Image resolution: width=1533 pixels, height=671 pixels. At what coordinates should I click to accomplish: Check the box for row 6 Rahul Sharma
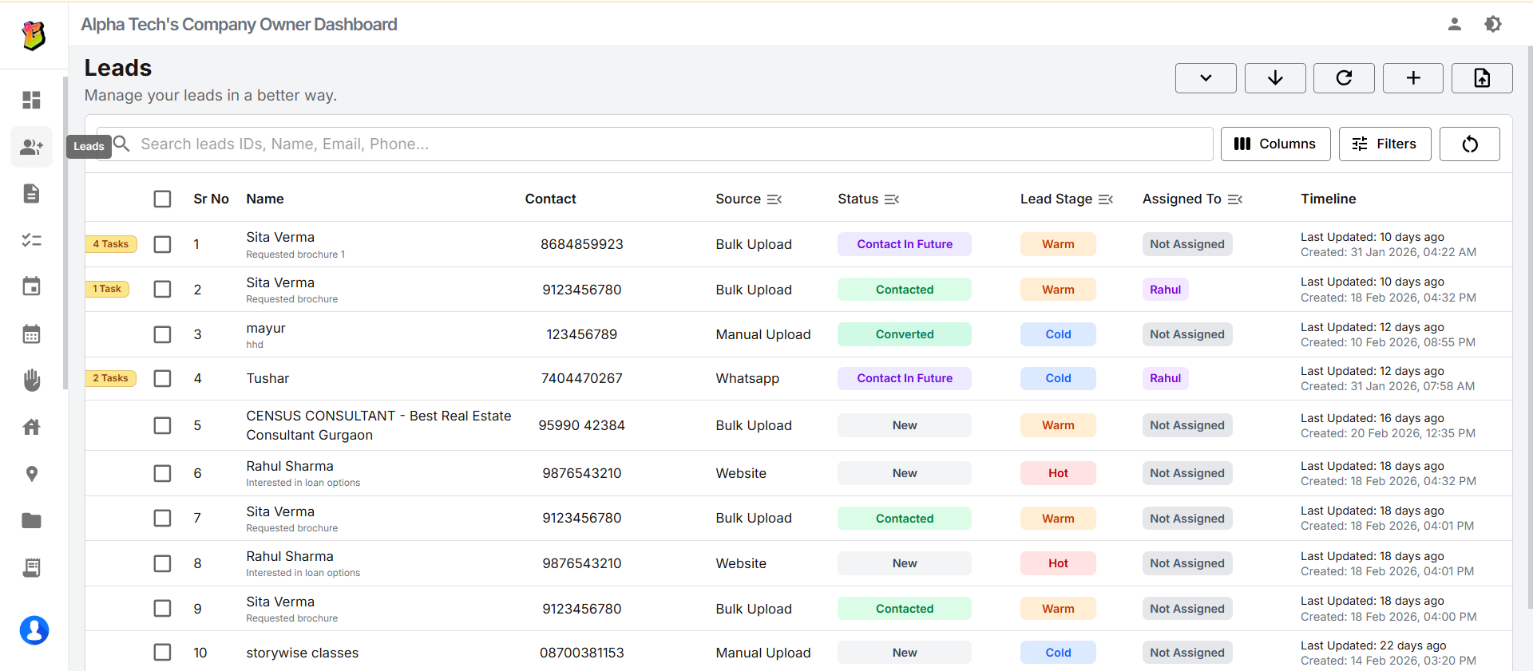(162, 473)
